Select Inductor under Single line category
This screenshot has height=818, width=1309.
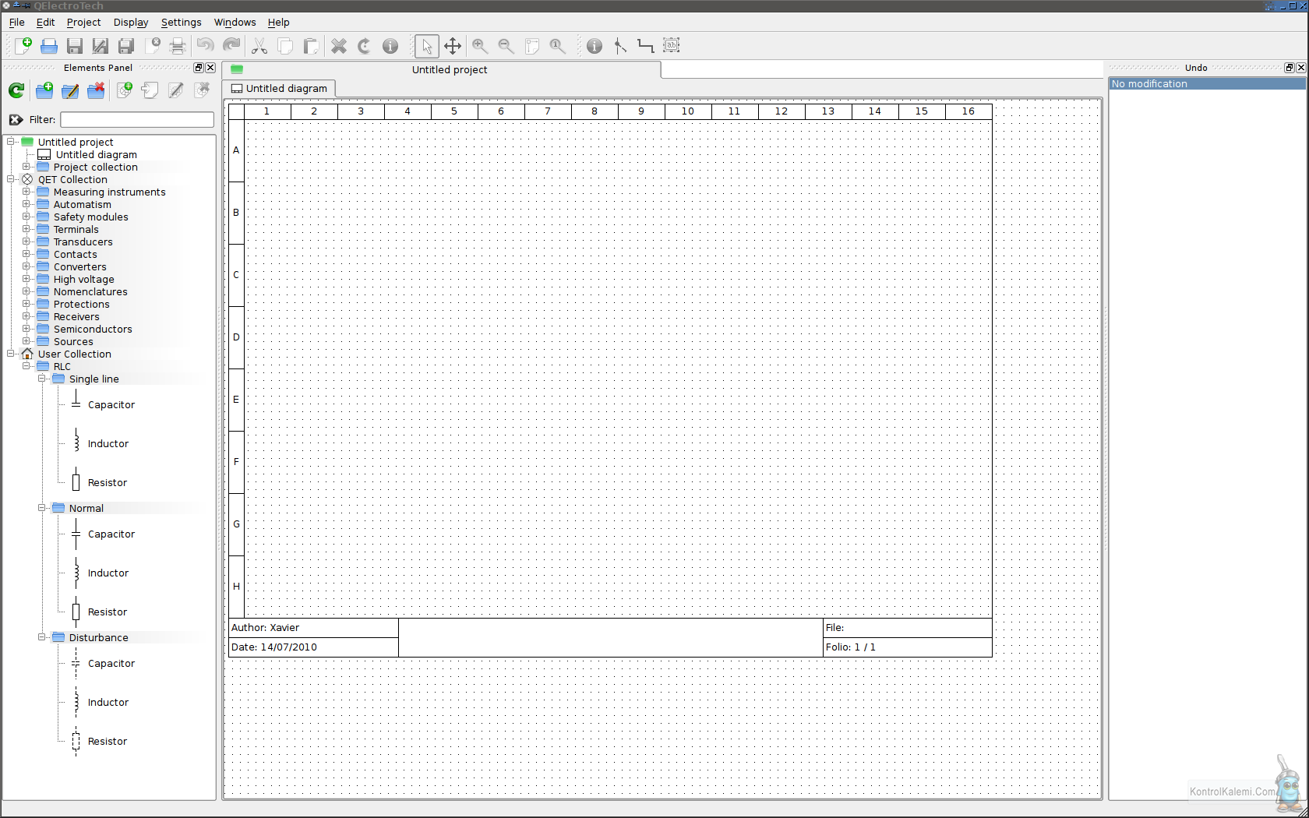(108, 444)
